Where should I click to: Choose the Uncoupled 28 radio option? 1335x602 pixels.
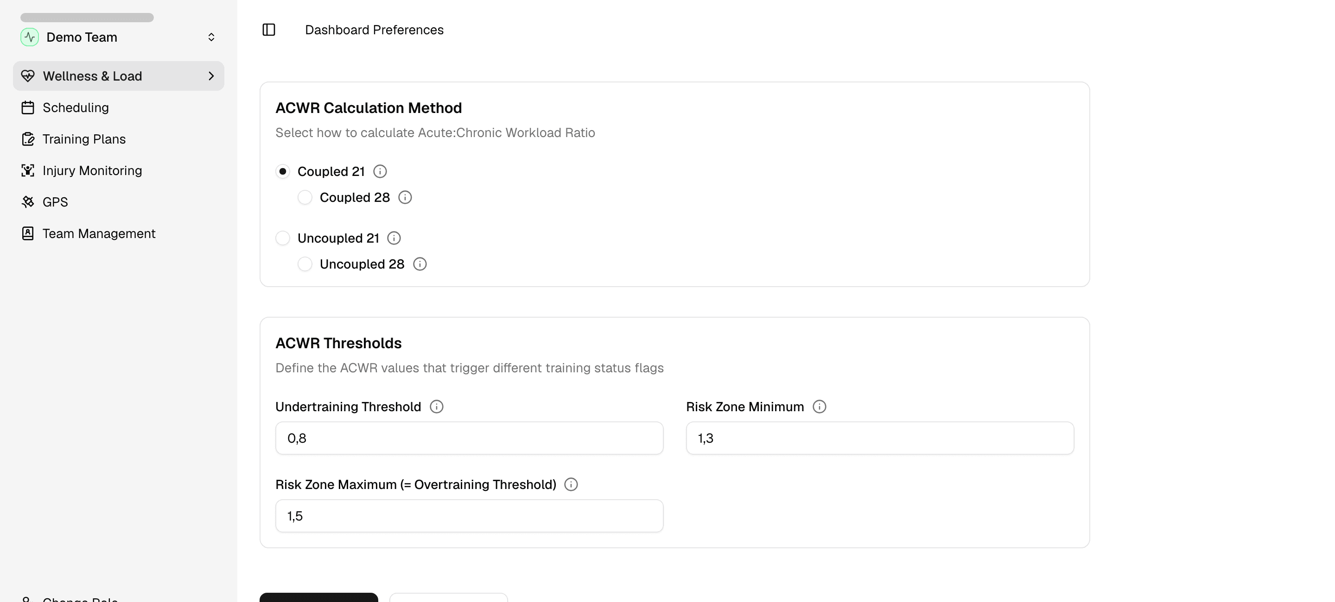pos(305,264)
